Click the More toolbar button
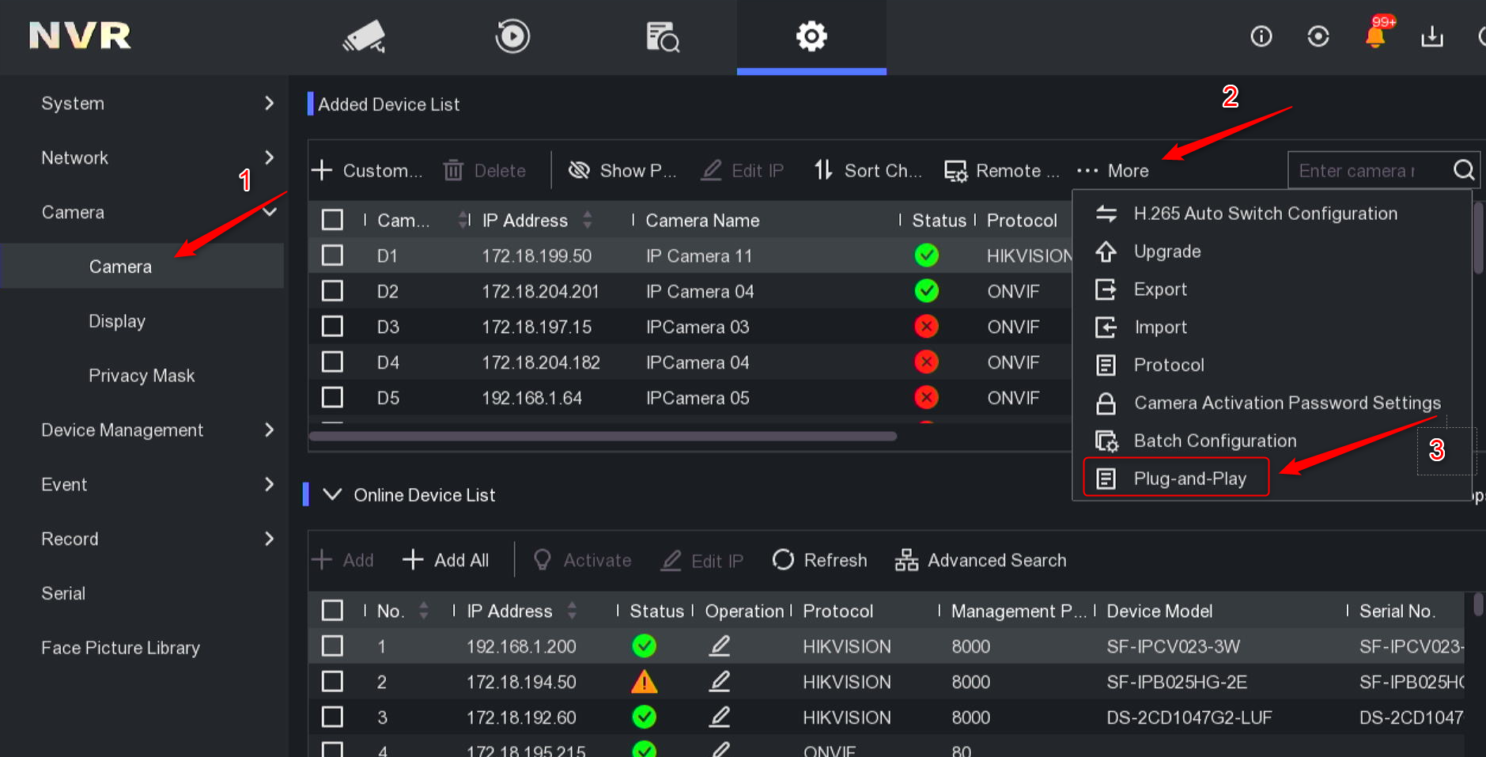This screenshot has height=757, width=1486. pos(1114,171)
